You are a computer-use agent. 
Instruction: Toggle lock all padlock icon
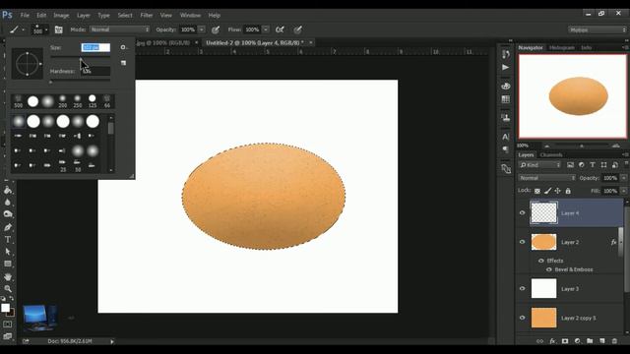coord(568,191)
